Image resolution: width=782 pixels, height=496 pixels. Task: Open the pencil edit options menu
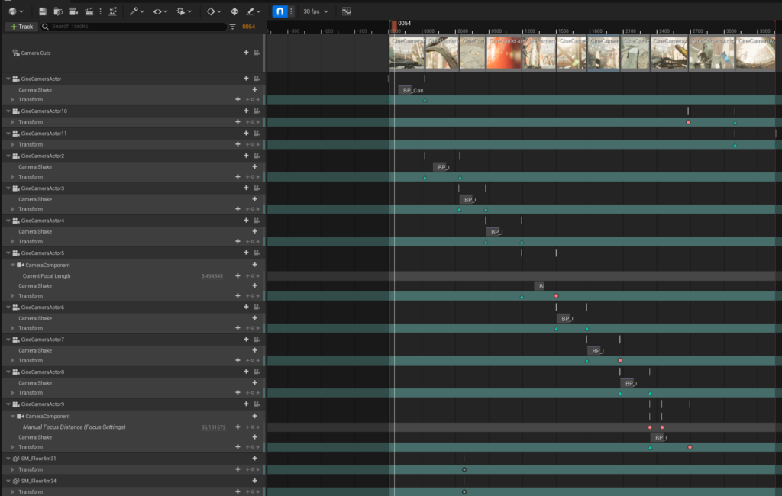[x=254, y=11]
